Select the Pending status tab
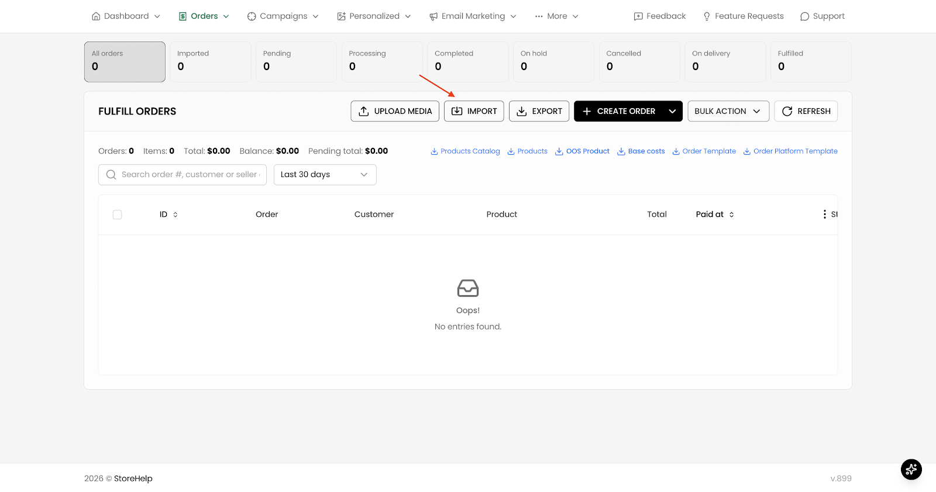This screenshot has height=492, width=936. (x=296, y=62)
